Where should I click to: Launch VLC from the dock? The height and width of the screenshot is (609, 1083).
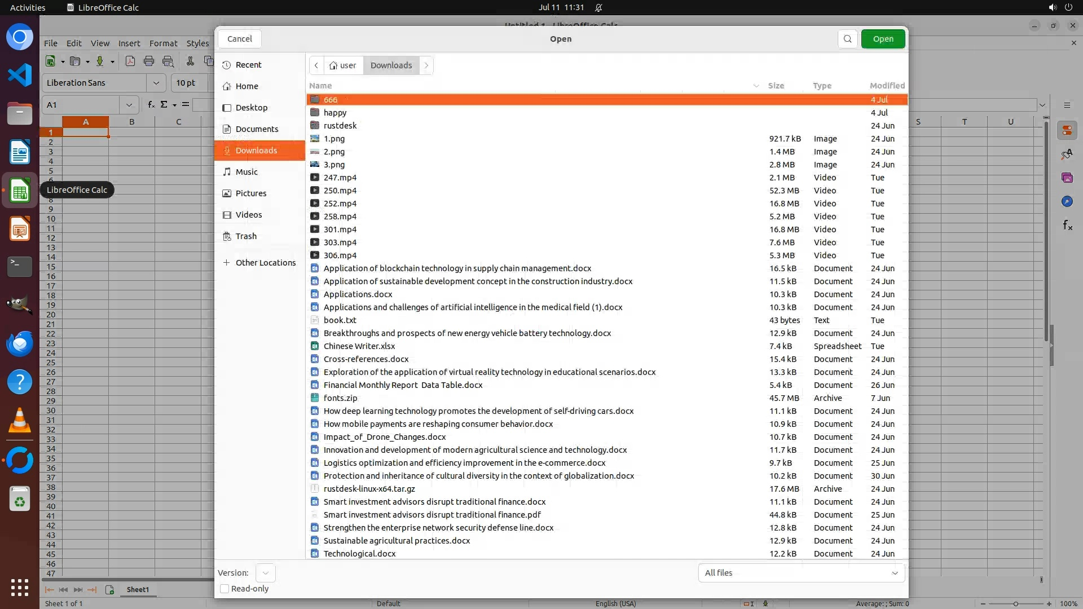click(x=20, y=421)
